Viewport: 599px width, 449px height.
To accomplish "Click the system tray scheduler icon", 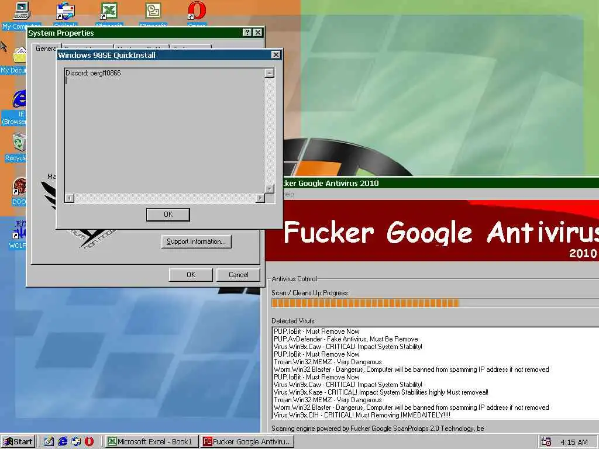I will (546, 442).
